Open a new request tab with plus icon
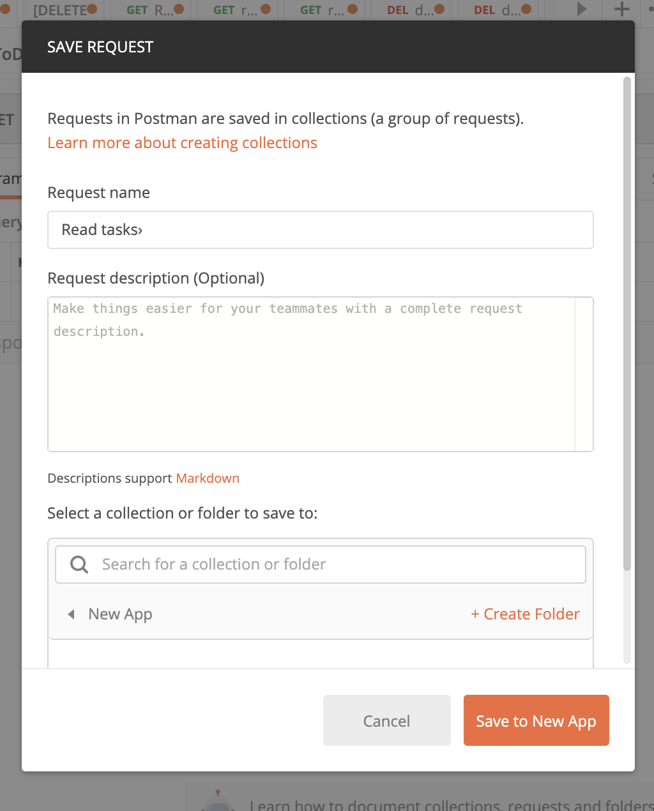Viewport: 654px width, 811px height. [620, 10]
